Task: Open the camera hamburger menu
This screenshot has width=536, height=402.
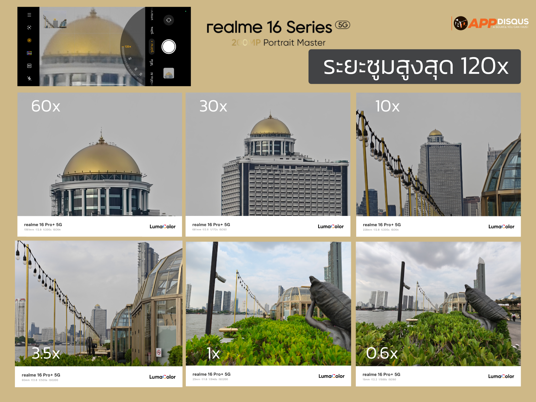Action: coord(29,15)
